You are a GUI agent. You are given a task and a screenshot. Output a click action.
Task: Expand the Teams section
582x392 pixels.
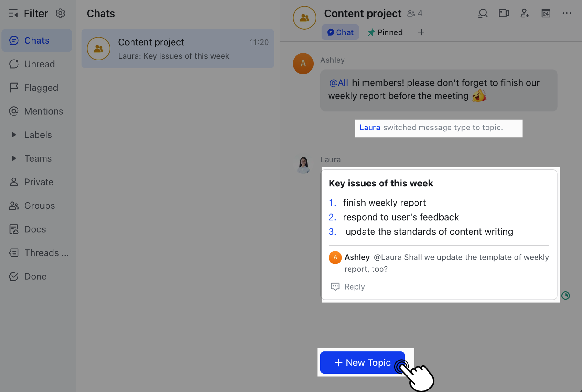[38, 158]
